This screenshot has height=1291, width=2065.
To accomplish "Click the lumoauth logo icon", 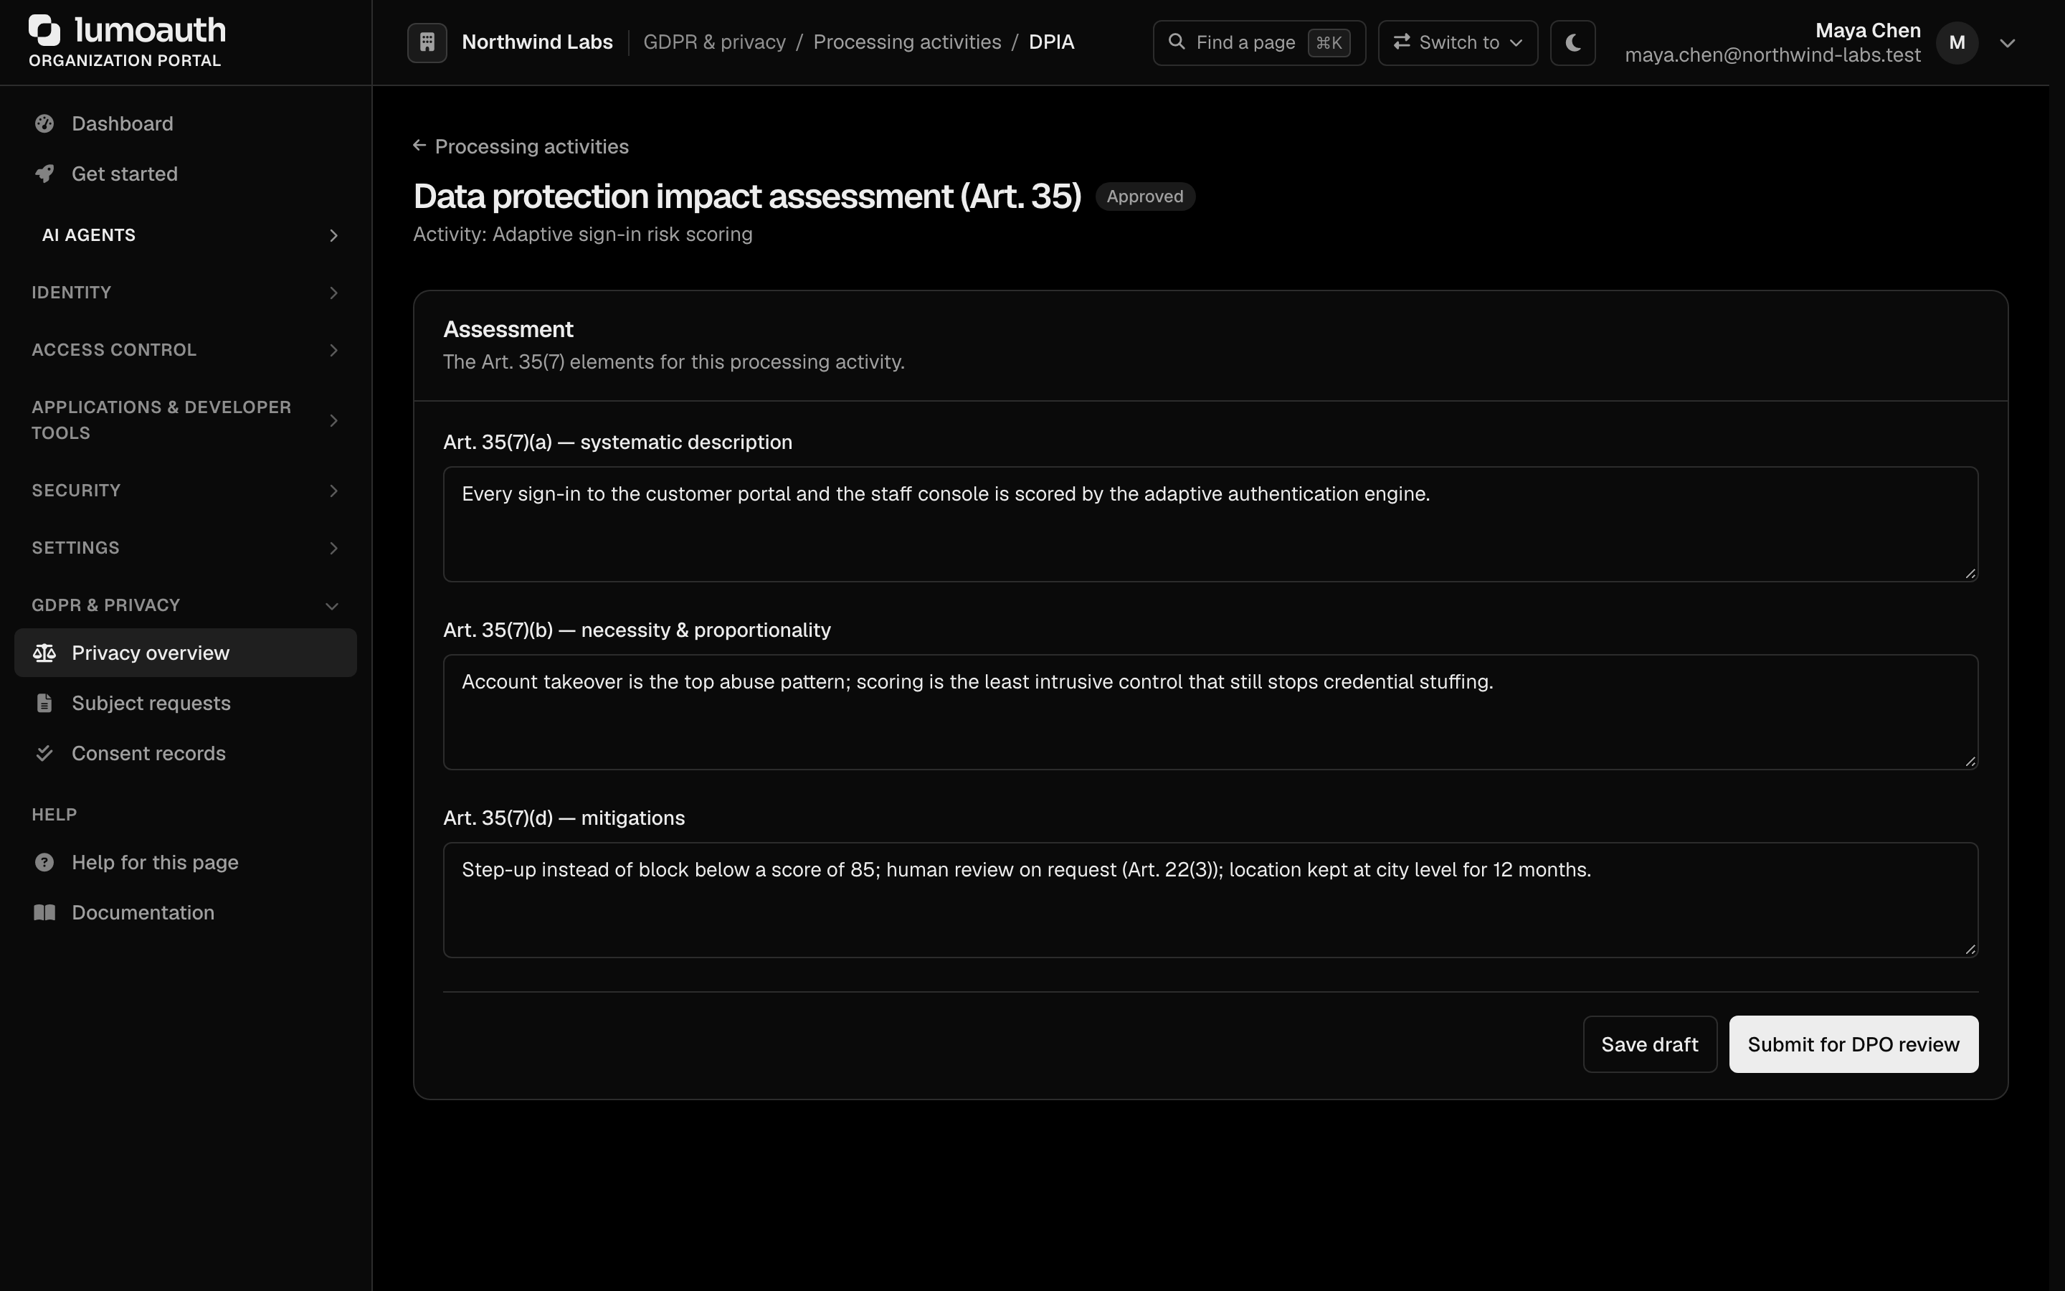I will tap(44, 30).
